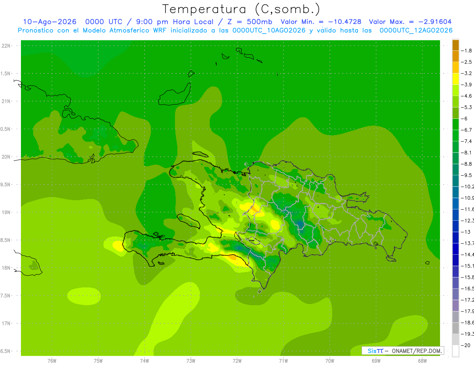This screenshot has width=474, height=366.
Task: Click the '18N' latitude axis label
Action: [x=6, y=268]
